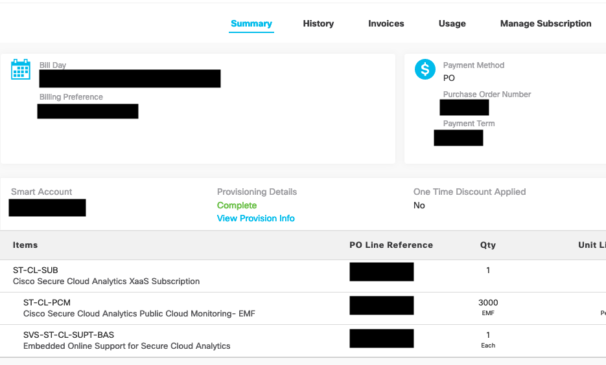Click the Each unit in support row
This screenshot has width=606, height=365.
pos(488,346)
